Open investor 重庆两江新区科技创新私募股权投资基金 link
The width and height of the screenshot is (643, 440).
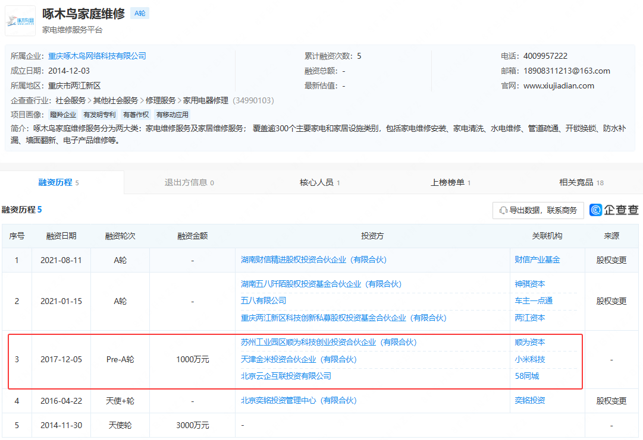coord(344,318)
